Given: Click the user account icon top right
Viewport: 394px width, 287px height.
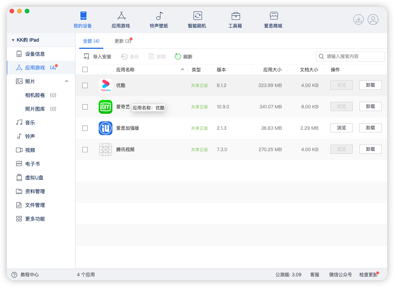Looking at the screenshot, I should point(373,19).
